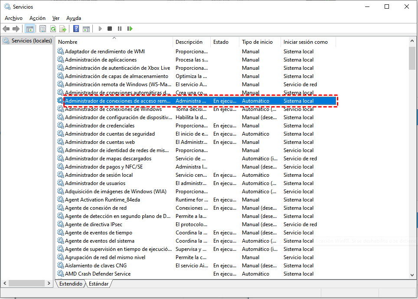The image size is (418, 299).
Task: Open the Archivo menu
Action: tap(13, 18)
